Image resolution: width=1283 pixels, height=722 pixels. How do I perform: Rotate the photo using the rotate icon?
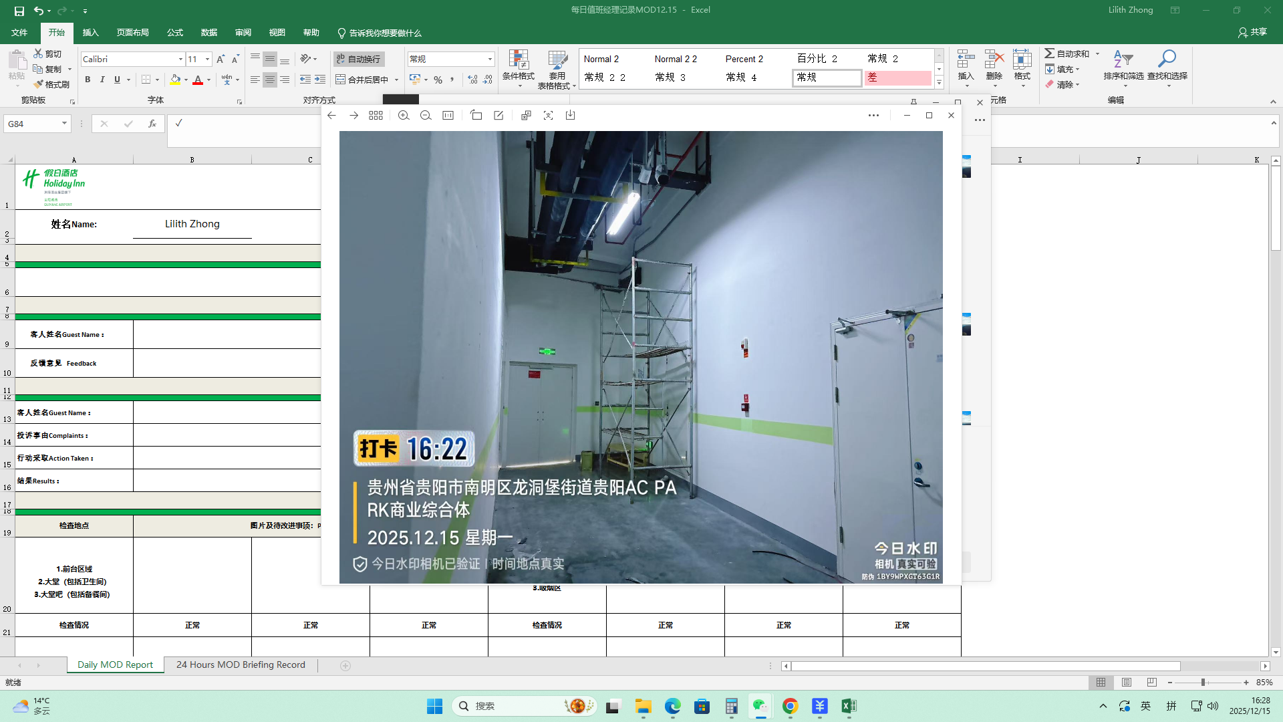pyautogui.click(x=476, y=116)
